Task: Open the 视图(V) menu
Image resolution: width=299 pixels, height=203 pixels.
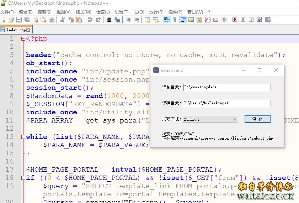Action: 64,12
